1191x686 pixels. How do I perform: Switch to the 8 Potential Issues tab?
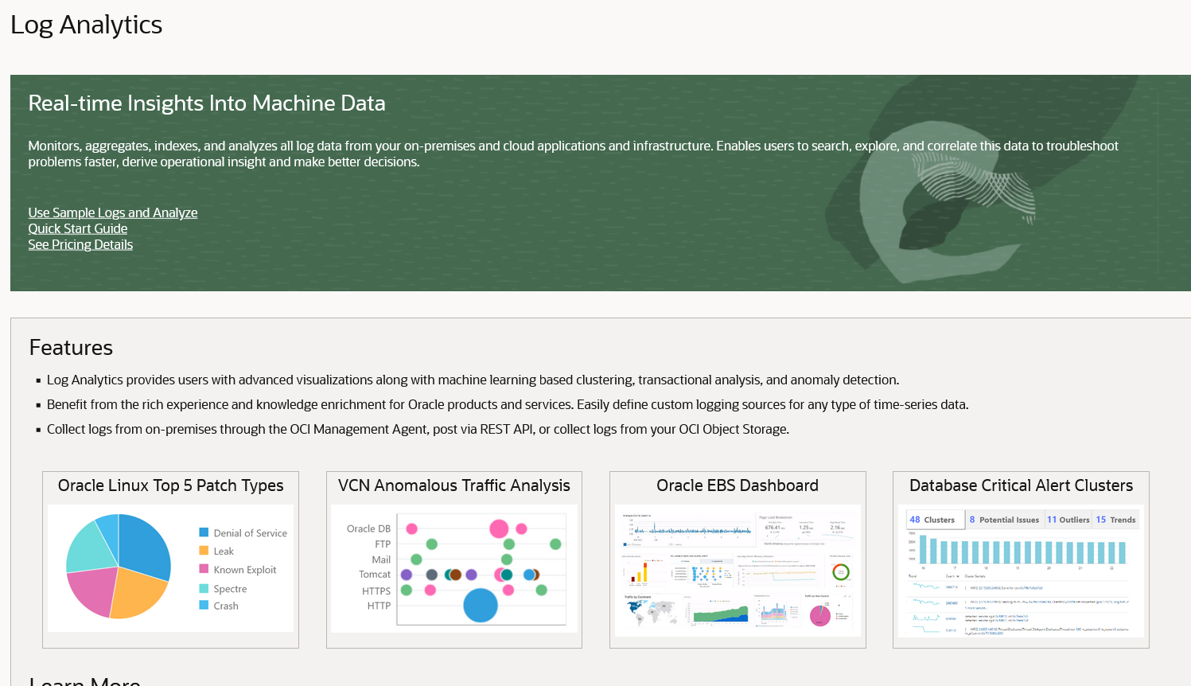1004,519
